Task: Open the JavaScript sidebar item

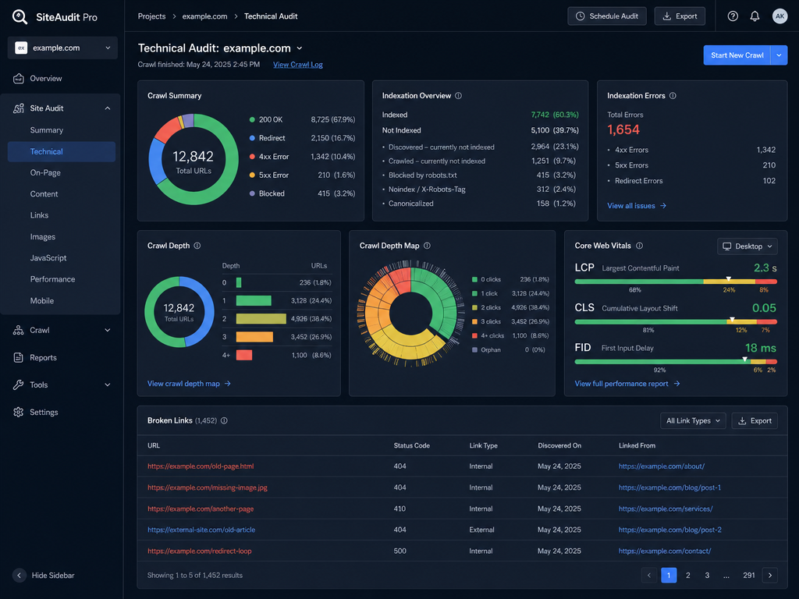Action: pos(48,258)
